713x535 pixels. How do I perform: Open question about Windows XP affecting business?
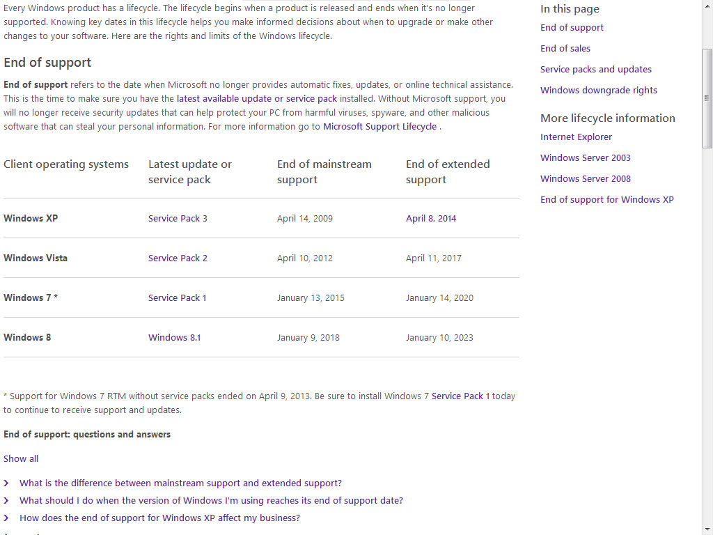click(159, 518)
